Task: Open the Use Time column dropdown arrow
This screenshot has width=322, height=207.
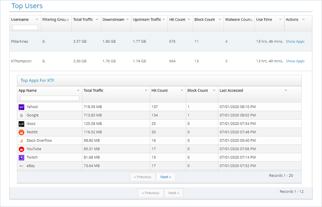Action: [x=280, y=19]
